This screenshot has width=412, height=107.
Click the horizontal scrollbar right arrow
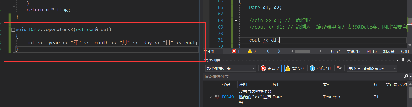tap(320, 51)
